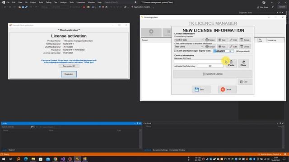This screenshot has width=289, height=162.
Task: Click the GENERATE LICENSE button
Action: point(213,74)
